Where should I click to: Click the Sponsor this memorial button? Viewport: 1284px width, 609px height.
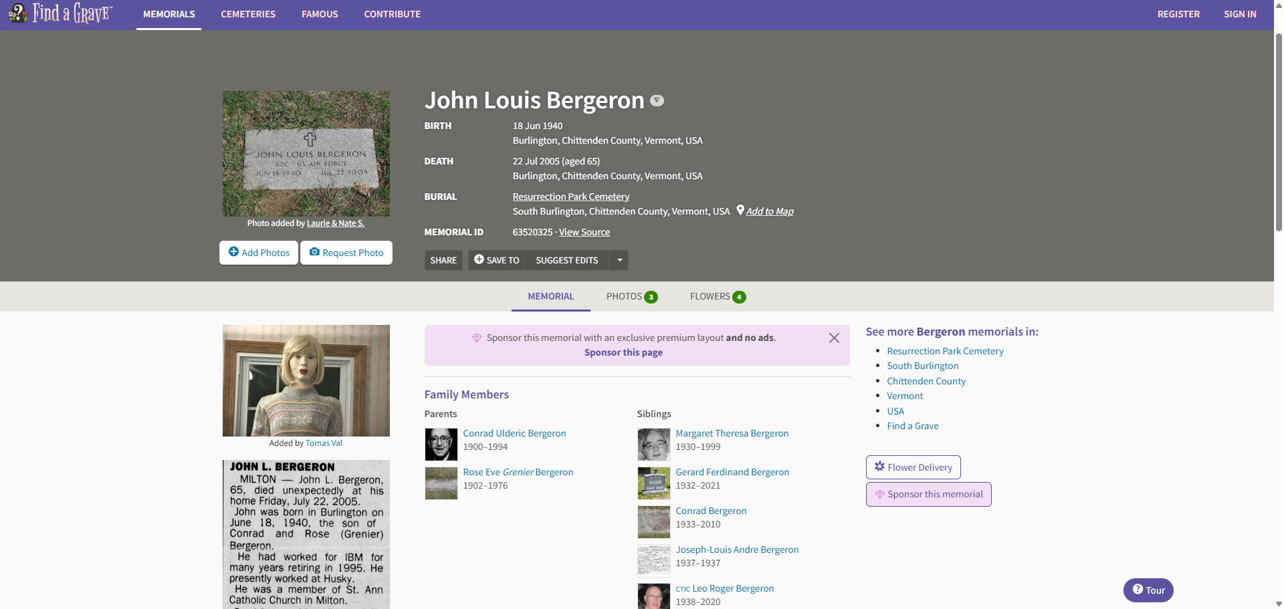tap(928, 495)
